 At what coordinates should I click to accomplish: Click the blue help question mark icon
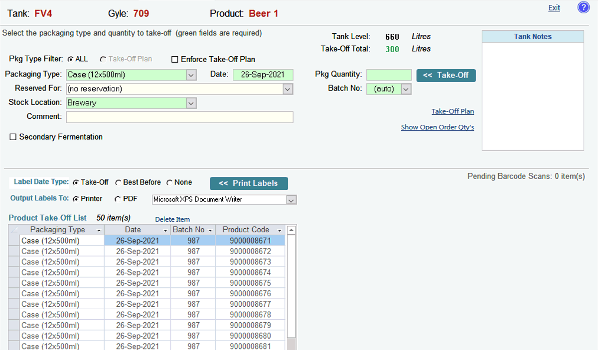(584, 7)
